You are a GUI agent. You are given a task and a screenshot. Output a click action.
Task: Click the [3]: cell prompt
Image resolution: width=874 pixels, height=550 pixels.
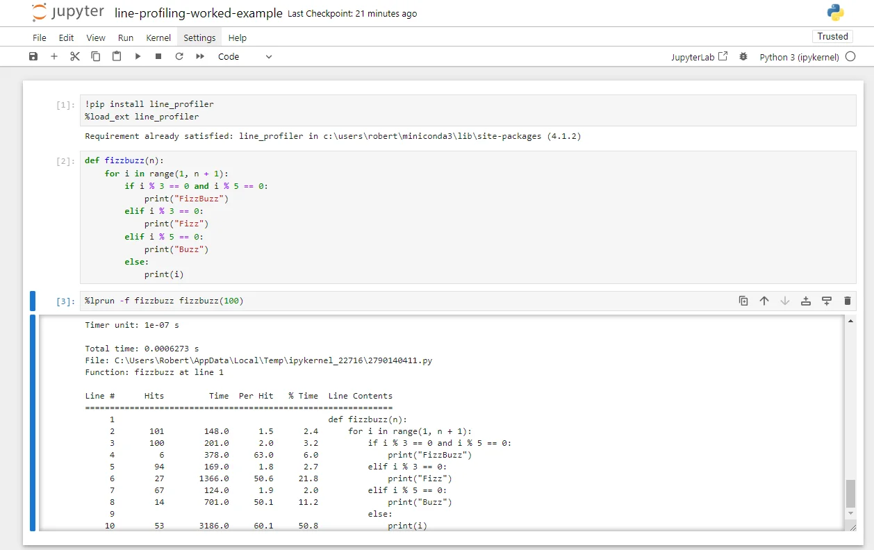coord(65,301)
